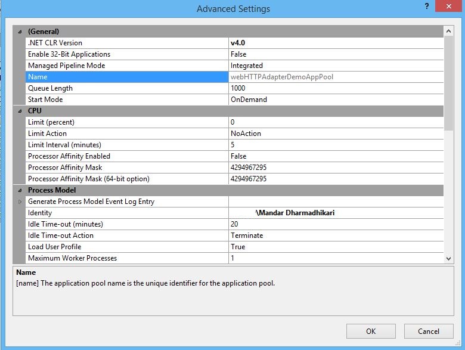Click the Terminate value
Viewport: 465px width, 350px height.
336,236
